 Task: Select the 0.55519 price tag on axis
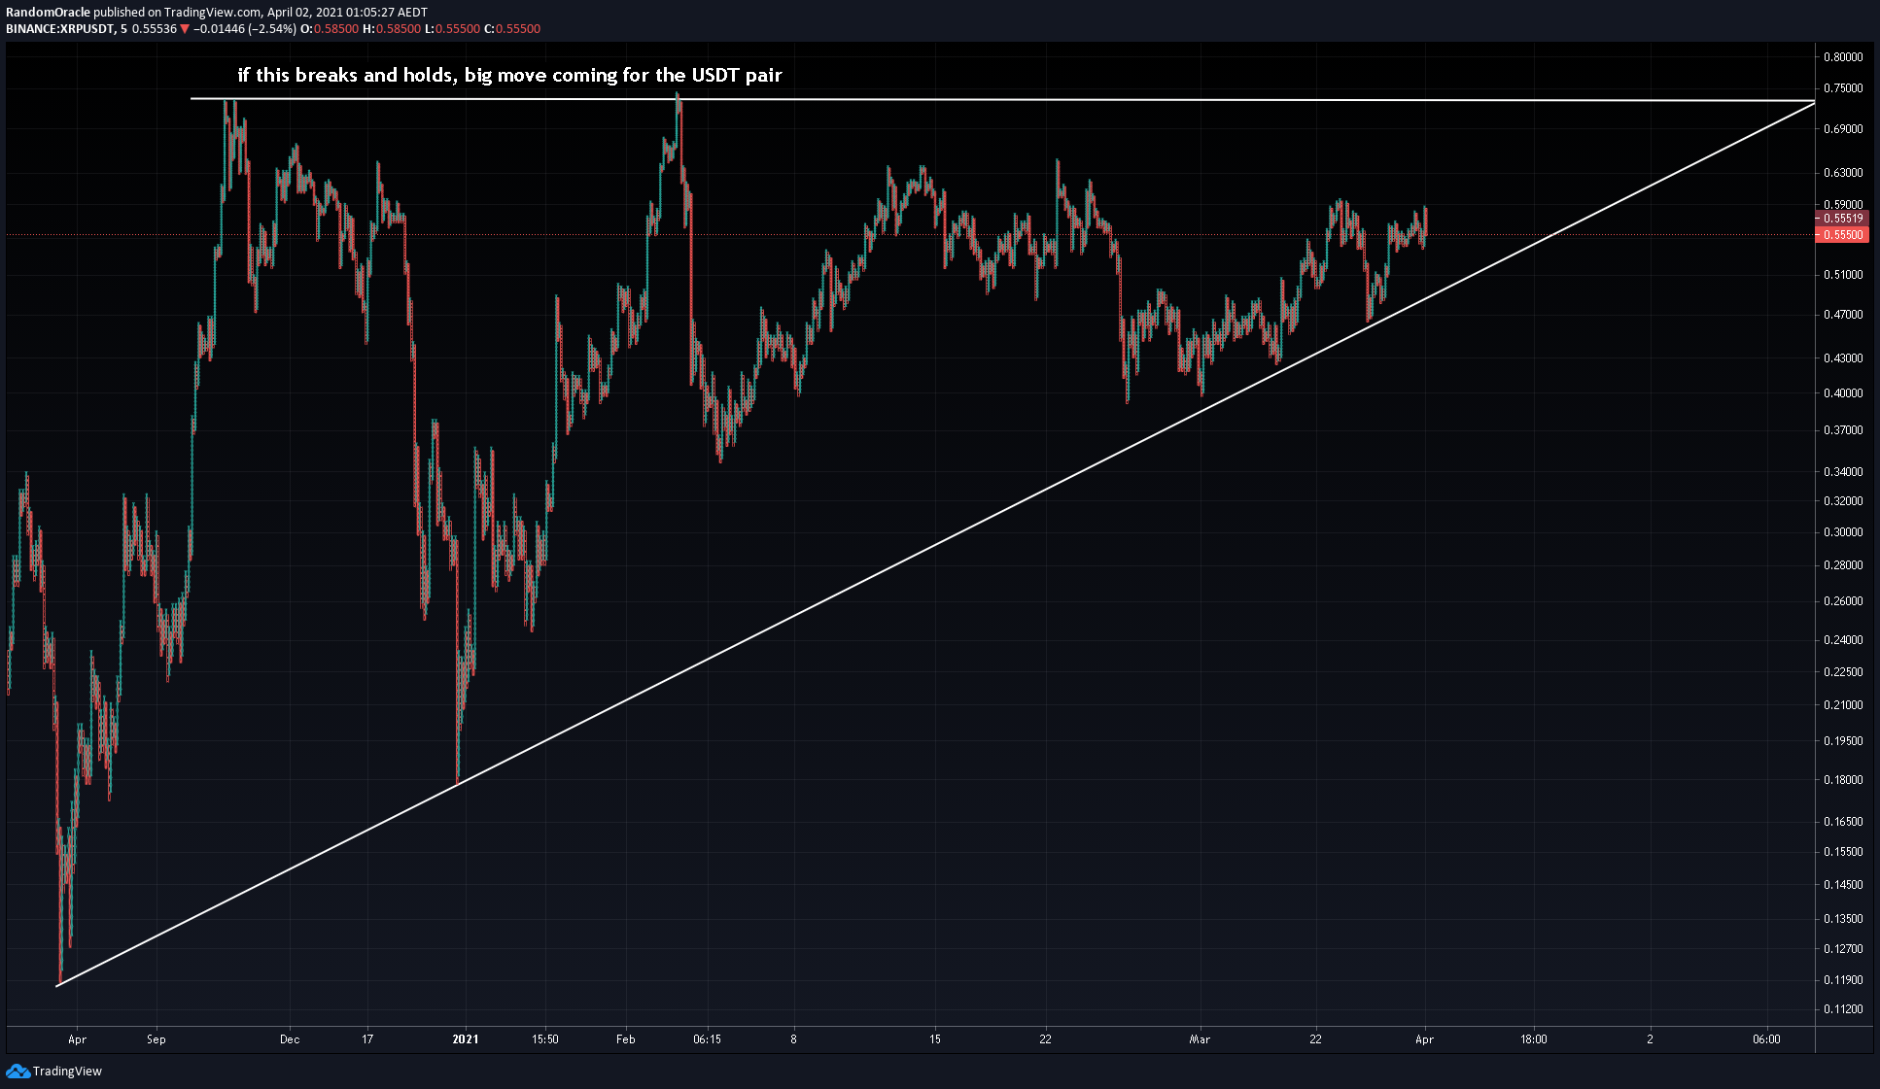1842,219
